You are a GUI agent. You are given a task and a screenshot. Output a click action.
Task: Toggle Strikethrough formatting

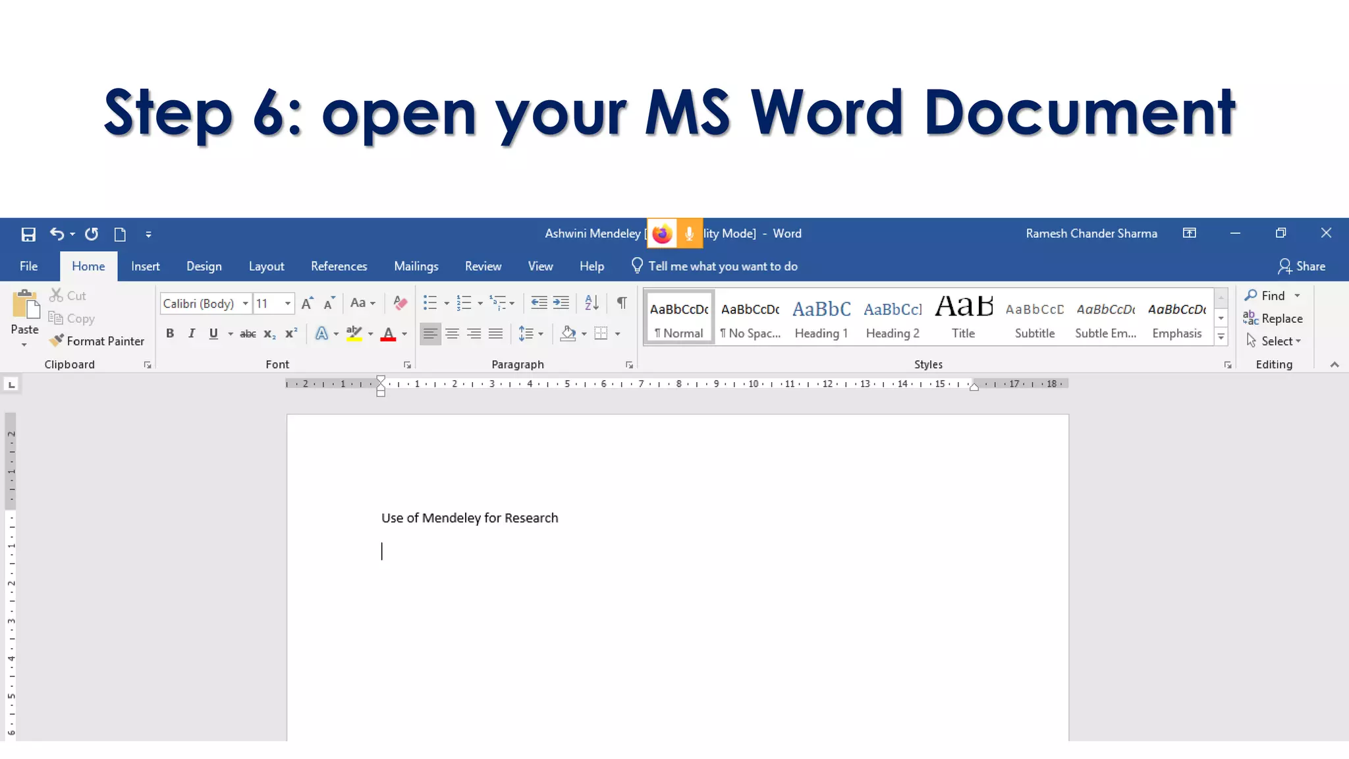[x=248, y=333]
